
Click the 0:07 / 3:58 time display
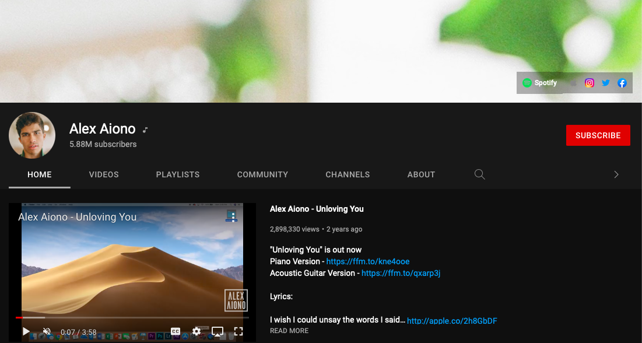(x=79, y=332)
